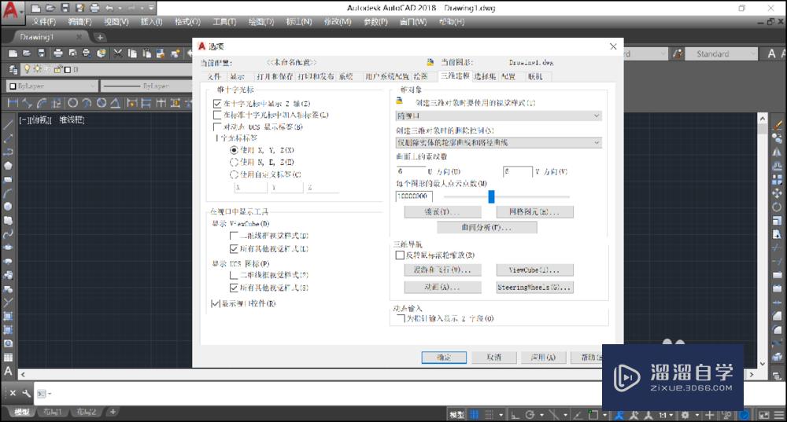Select Use X, Y, Z radio button
The width and height of the screenshot is (787, 422).
[x=234, y=150]
